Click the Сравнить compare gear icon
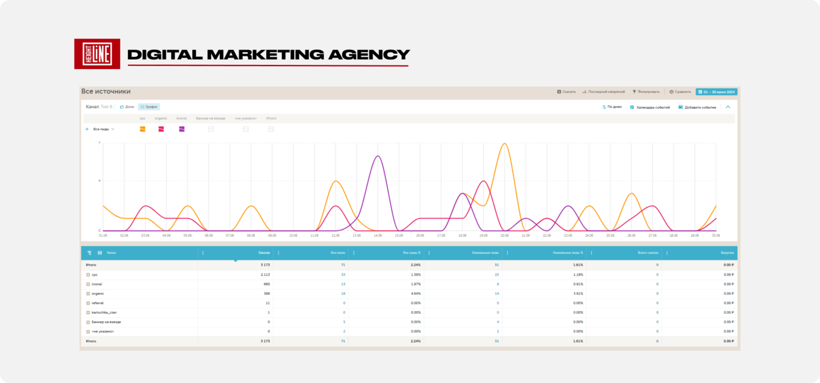 pos(671,92)
